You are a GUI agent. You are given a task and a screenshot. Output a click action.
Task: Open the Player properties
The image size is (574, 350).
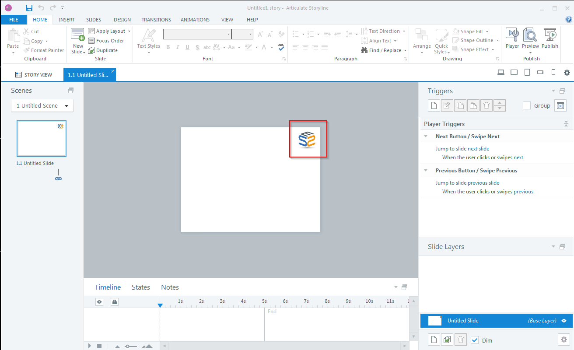[x=512, y=38]
